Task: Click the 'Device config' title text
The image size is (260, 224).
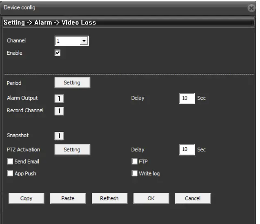Action: tap(20, 8)
